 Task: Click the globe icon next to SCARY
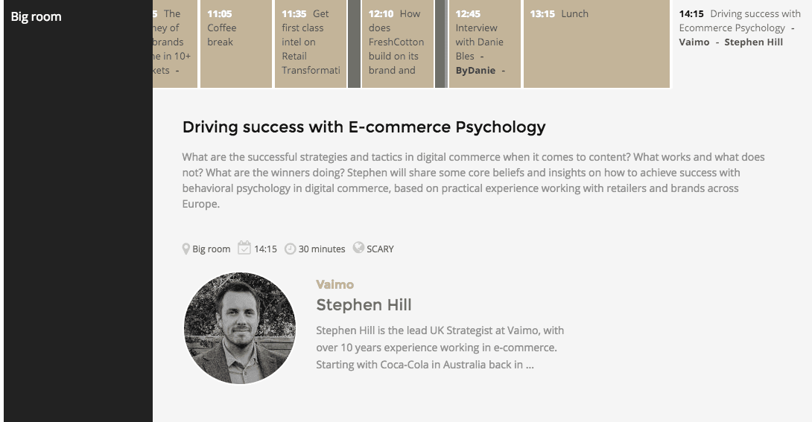tap(358, 248)
